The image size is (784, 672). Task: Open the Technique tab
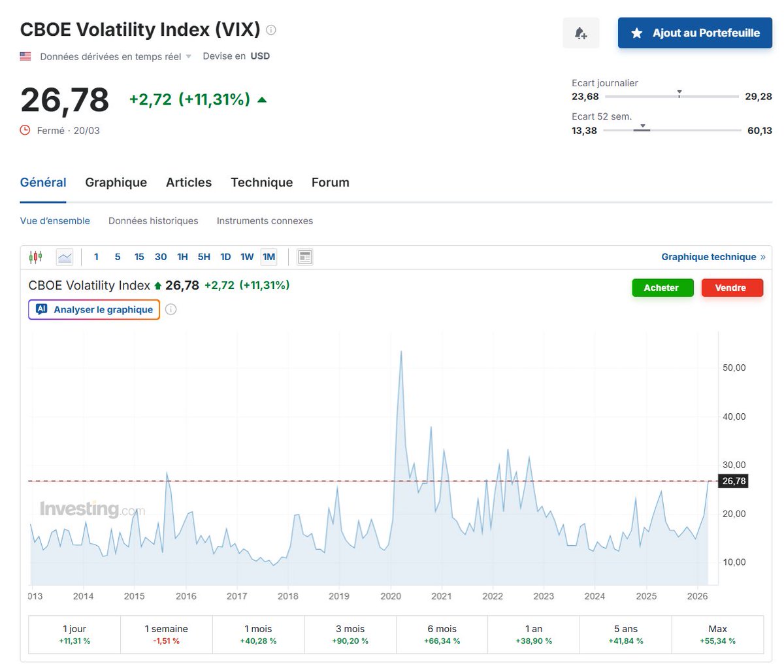(x=261, y=182)
